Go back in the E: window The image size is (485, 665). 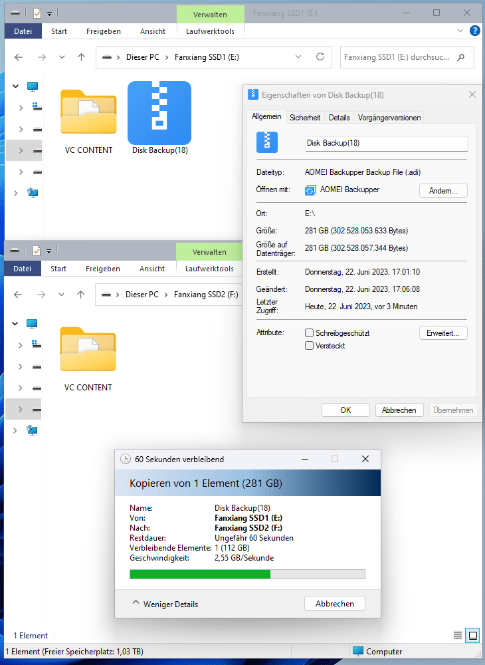(19, 57)
